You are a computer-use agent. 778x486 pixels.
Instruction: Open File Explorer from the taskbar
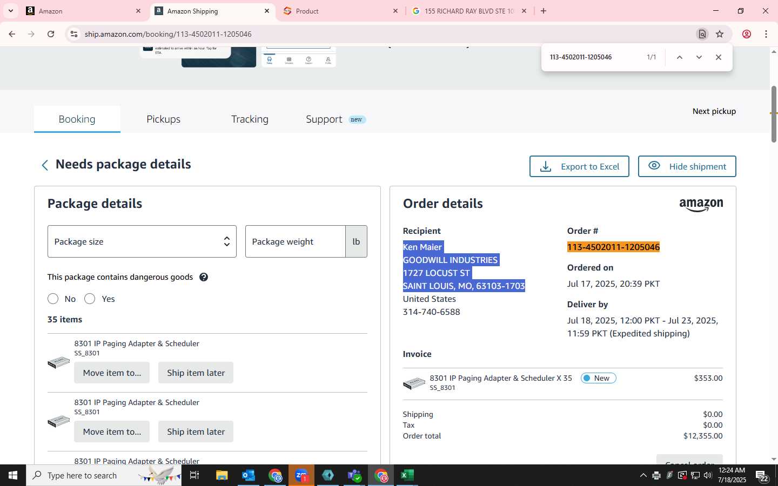point(222,475)
